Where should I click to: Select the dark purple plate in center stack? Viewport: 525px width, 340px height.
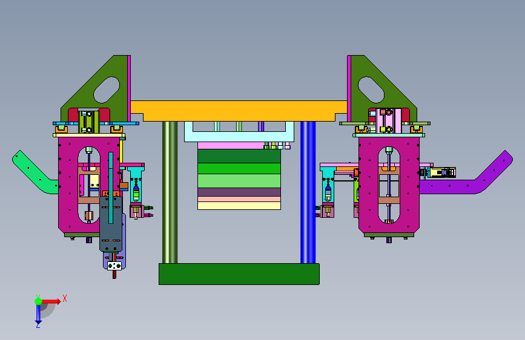[x=239, y=192]
